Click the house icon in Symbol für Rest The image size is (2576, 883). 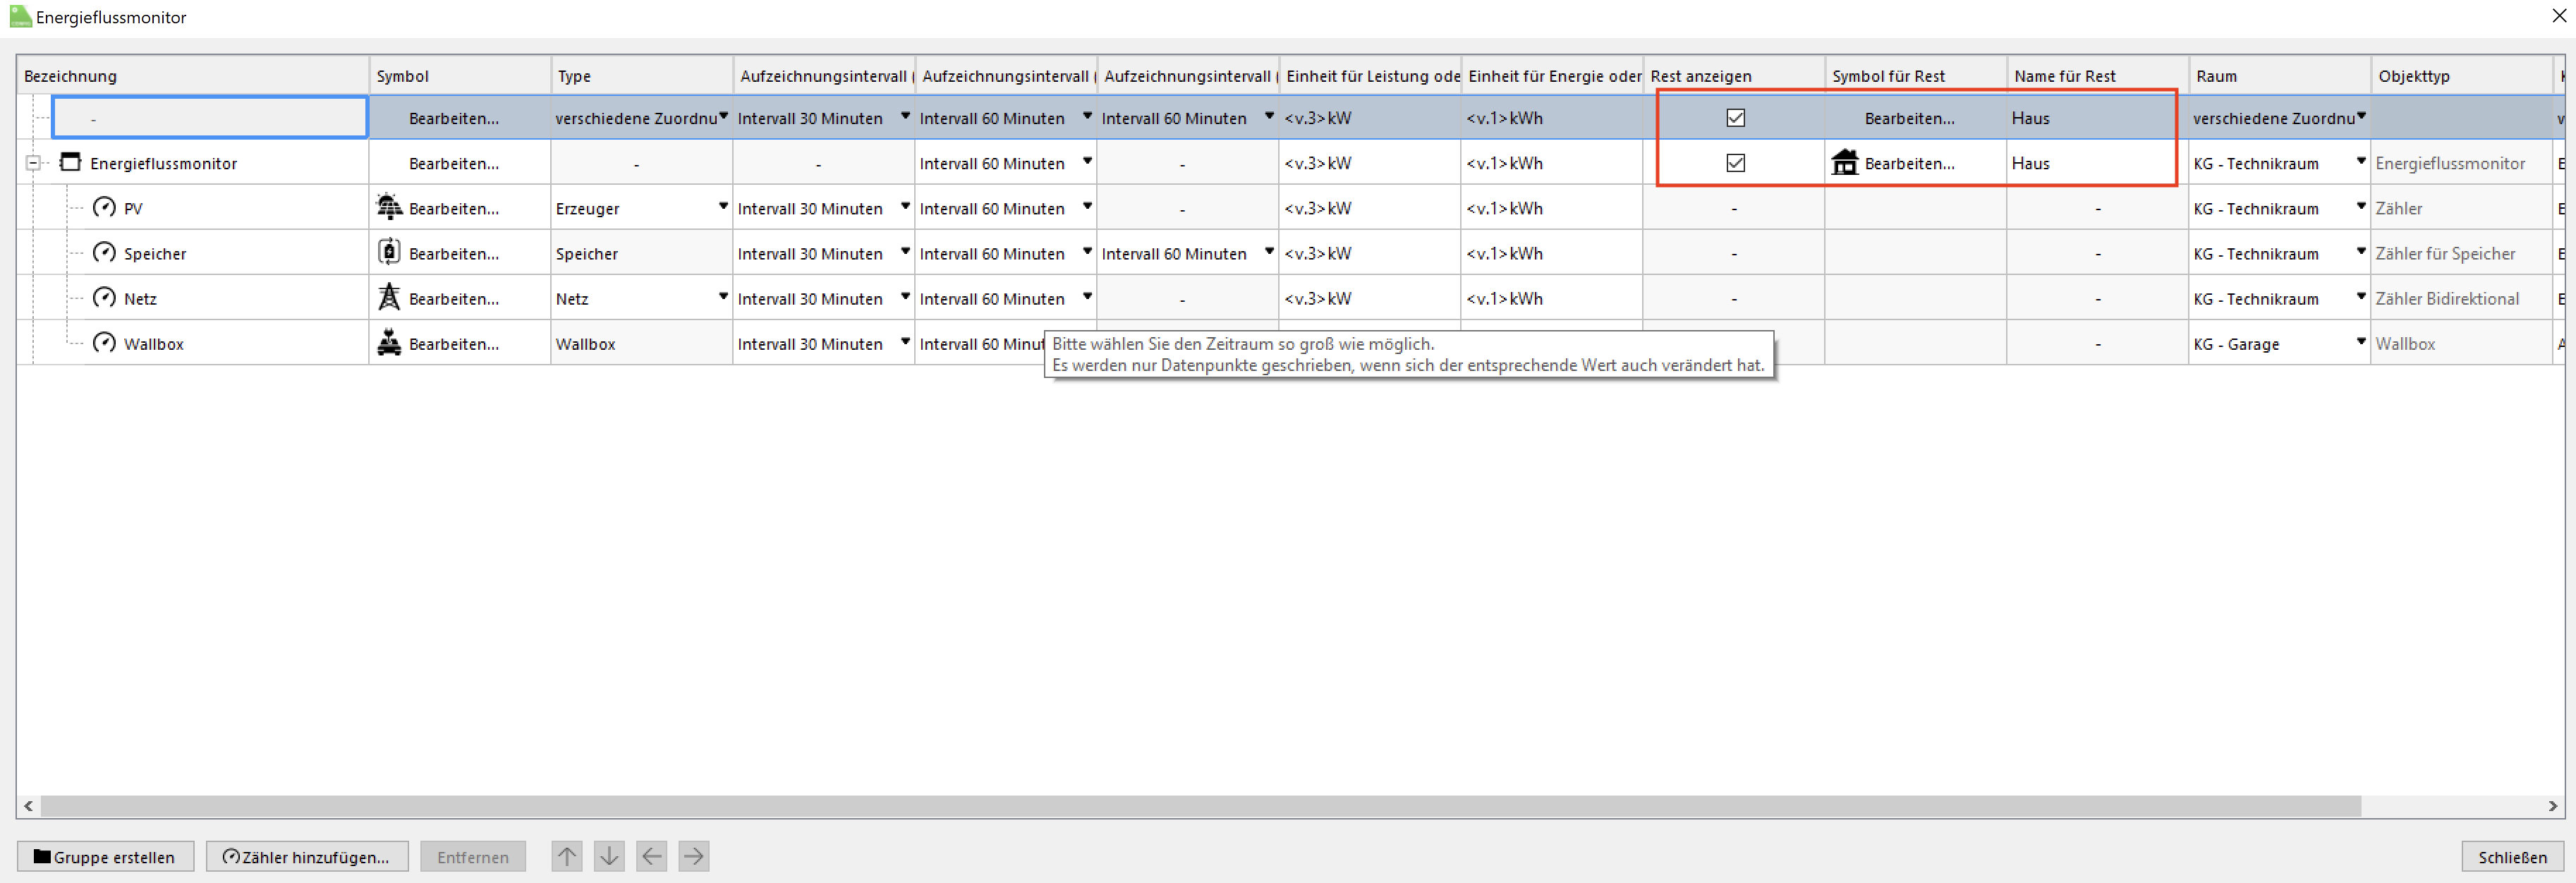(1845, 162)
